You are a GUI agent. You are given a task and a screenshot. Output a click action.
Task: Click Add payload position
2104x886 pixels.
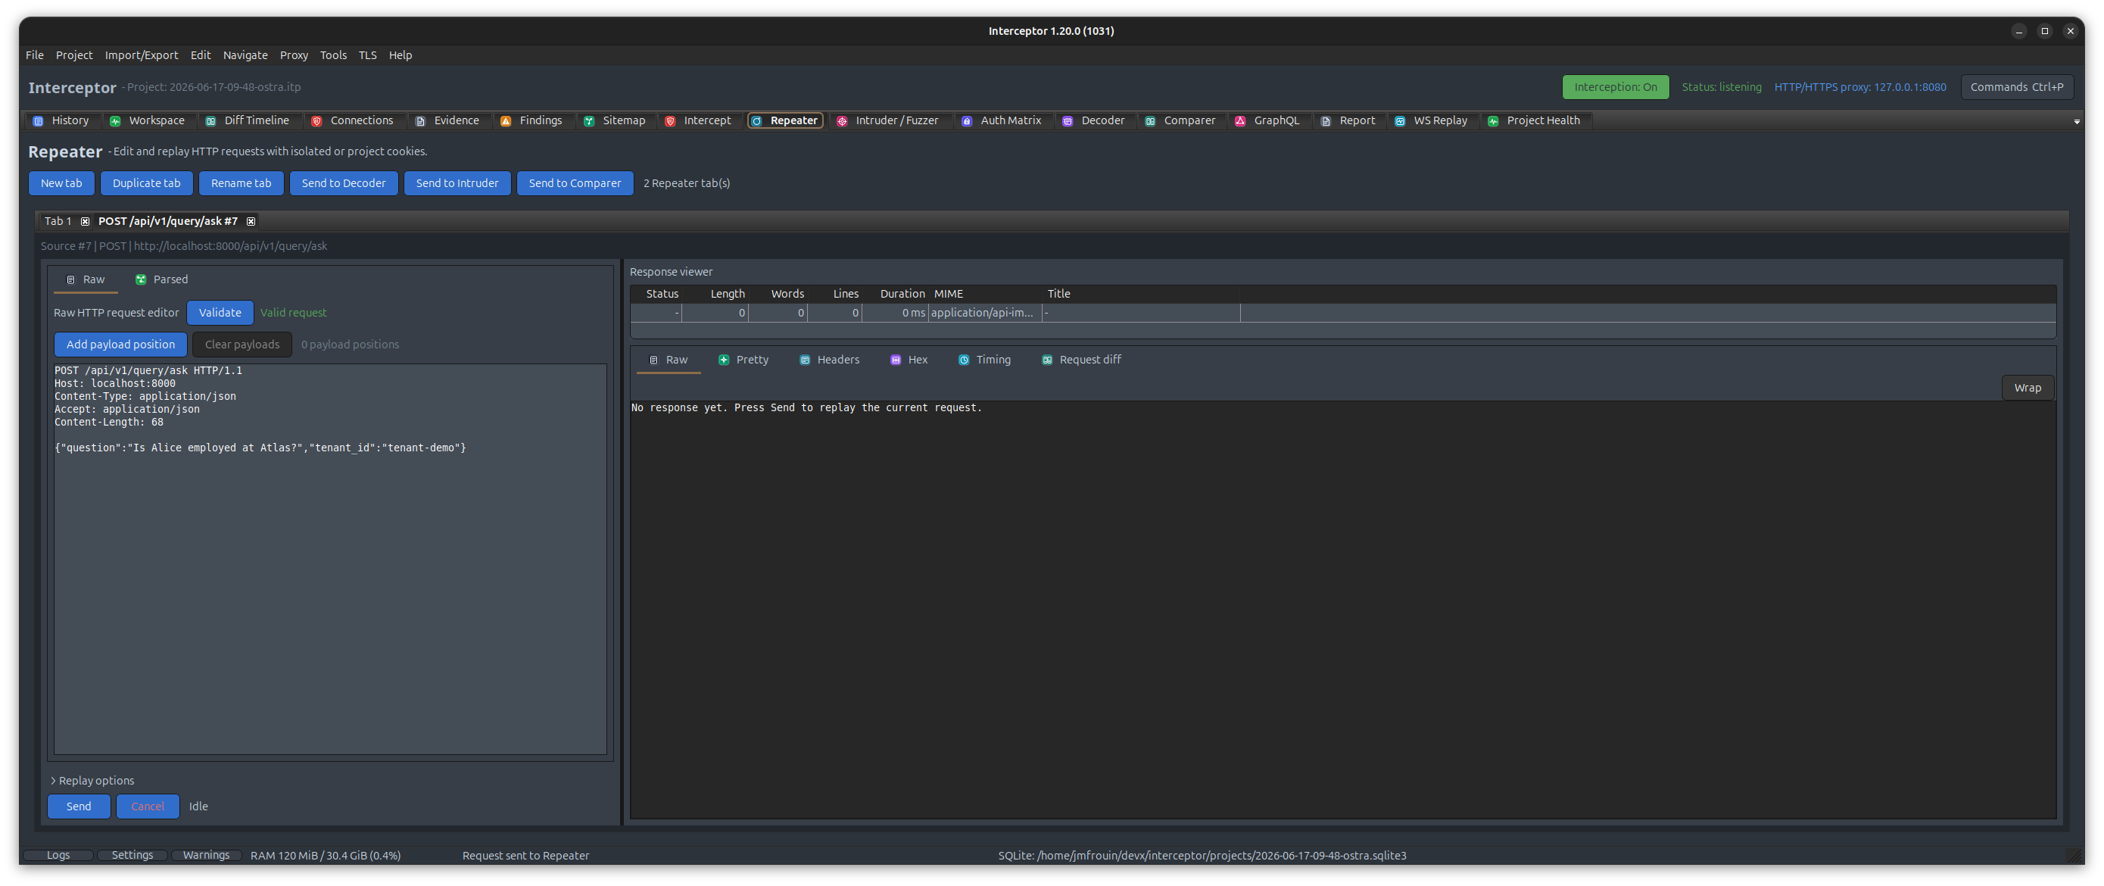click(x=121, y=345)
